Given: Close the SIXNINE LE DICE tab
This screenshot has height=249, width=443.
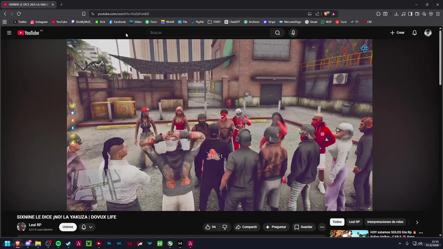Looking at the screenshot, I should point(53,4).
